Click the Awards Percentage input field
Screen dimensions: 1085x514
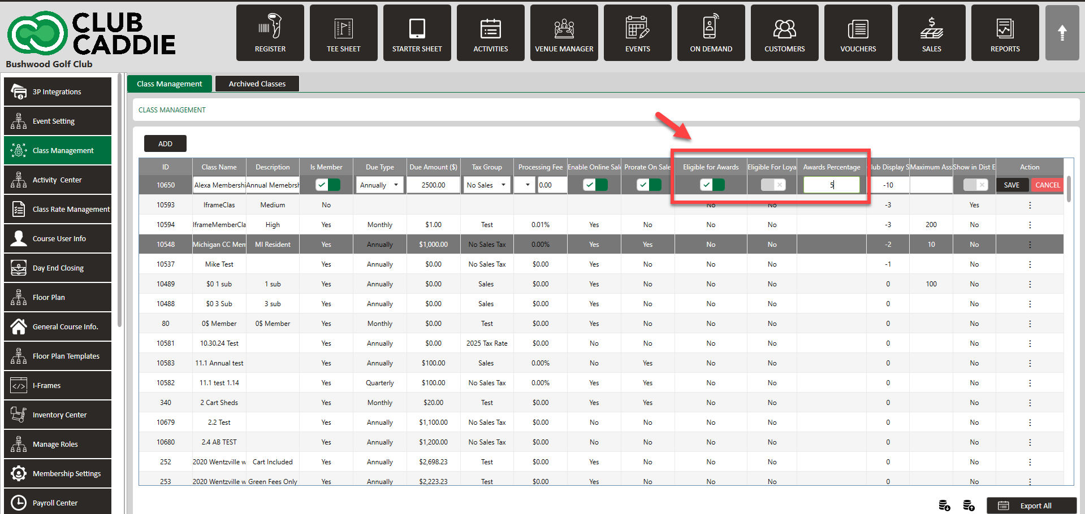831,185
